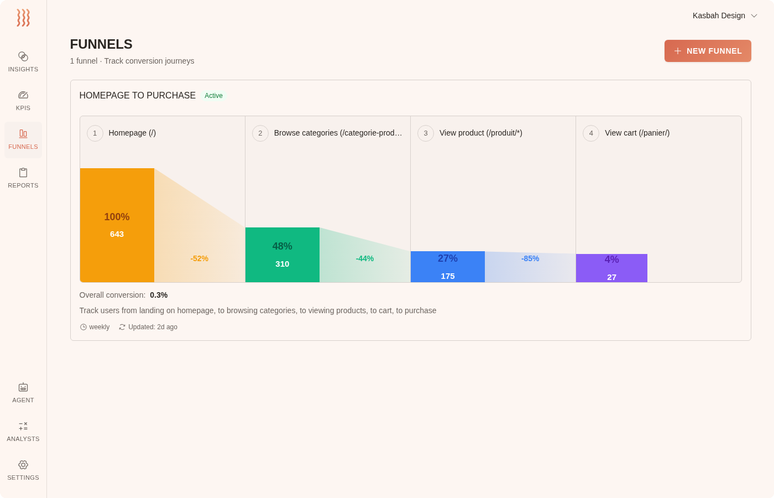Select step 1 number circle
Image resolution: width=774 pixels, height=498 pixels.
point(95,133)
